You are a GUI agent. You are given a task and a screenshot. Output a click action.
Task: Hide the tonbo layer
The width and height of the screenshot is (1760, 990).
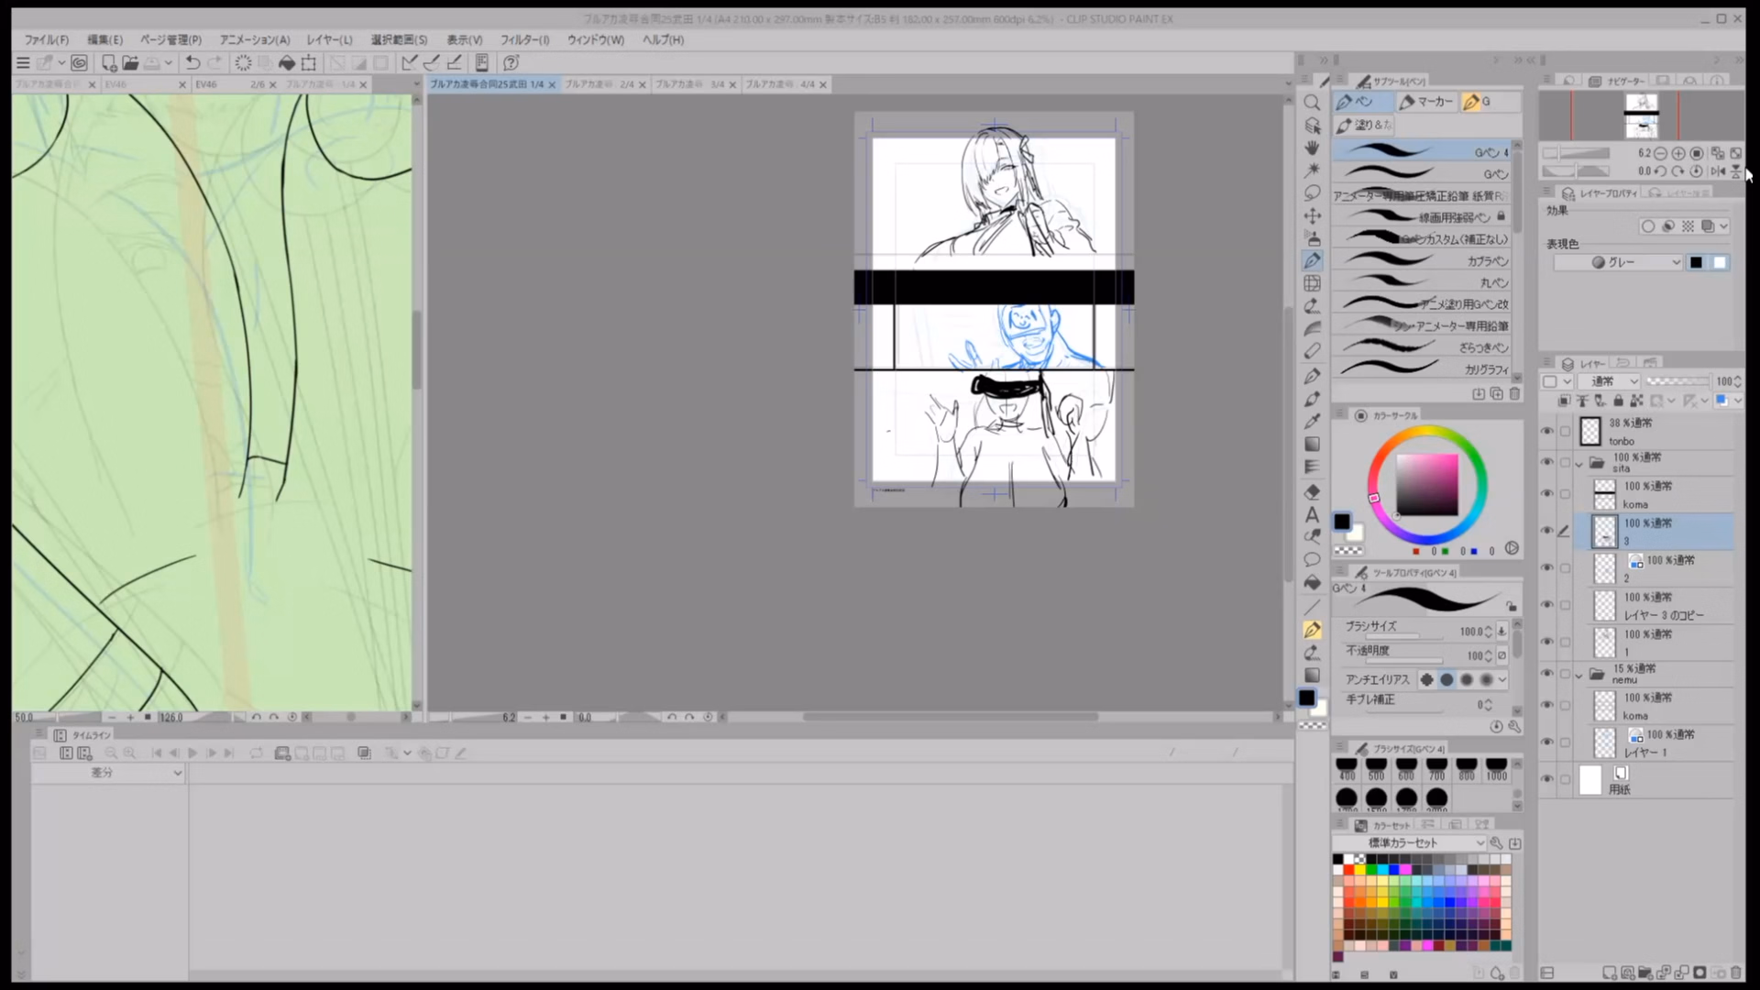[1547, 431]
